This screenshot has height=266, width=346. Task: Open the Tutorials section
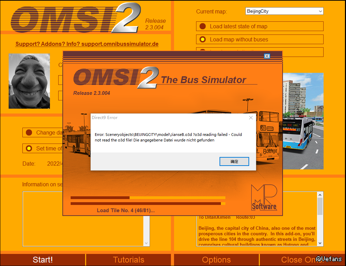(x=129, y=260)
